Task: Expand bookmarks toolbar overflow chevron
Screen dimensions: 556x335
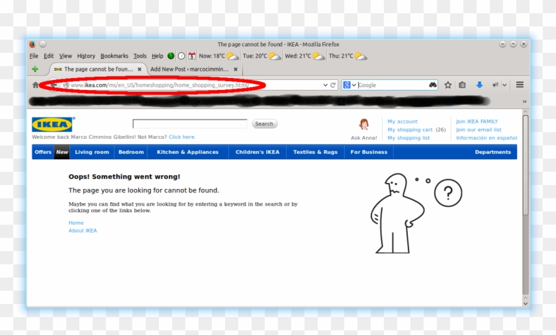Action: (x=524, y=102)
